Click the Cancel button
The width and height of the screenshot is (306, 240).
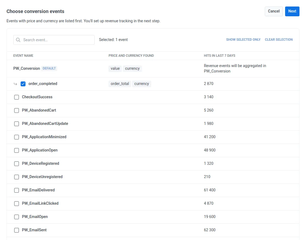point(274,11)
